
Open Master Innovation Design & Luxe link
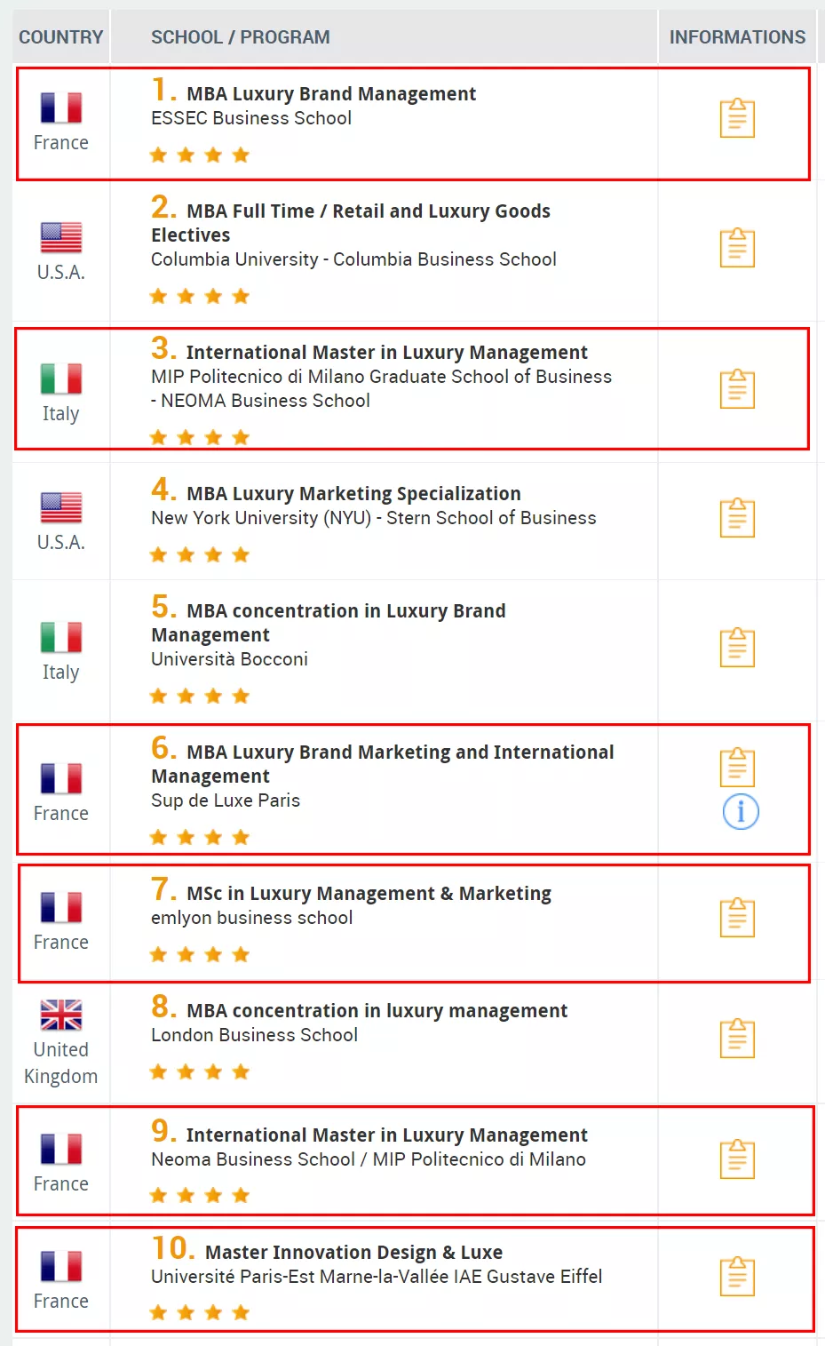pyautogui.click(x=353, y=1253)
